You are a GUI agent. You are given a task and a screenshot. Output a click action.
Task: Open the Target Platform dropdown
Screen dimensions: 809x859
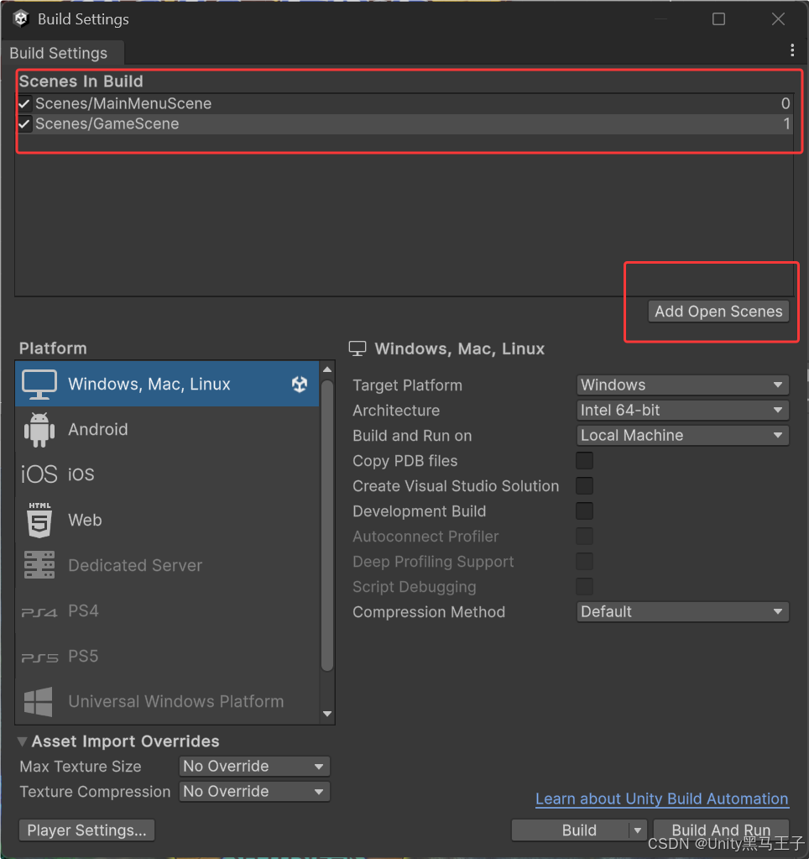[682, 385]
